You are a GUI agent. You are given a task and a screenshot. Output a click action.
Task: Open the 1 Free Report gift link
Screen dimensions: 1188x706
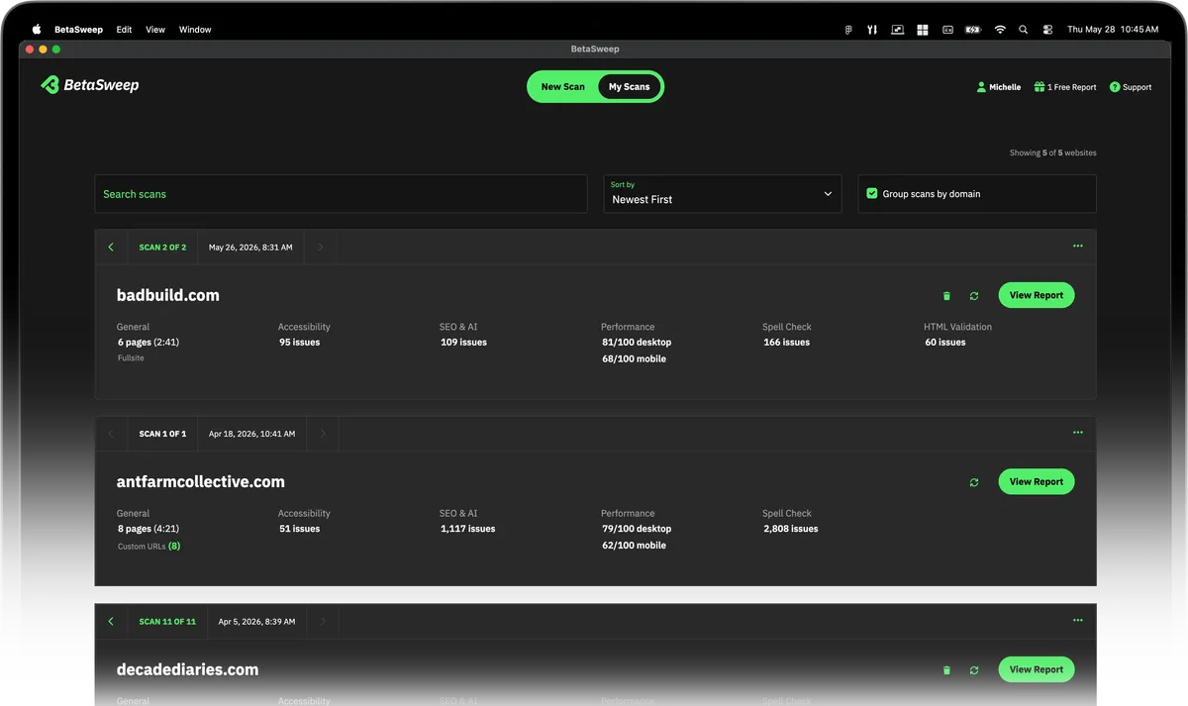[1065, 87]
